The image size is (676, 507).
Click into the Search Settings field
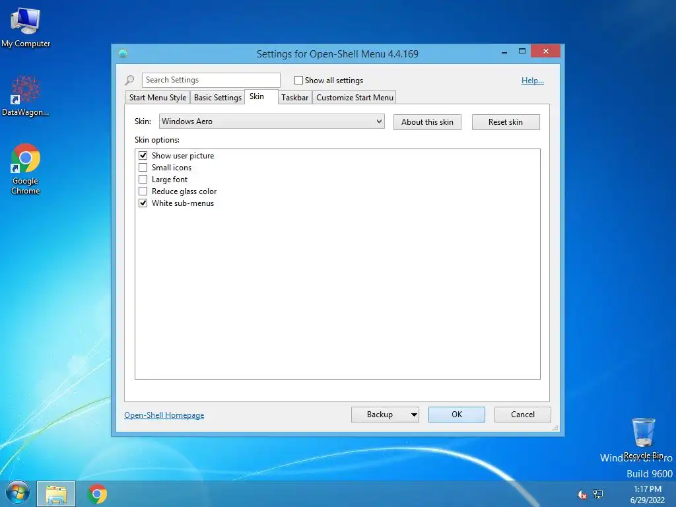click(x=211, y=80)
